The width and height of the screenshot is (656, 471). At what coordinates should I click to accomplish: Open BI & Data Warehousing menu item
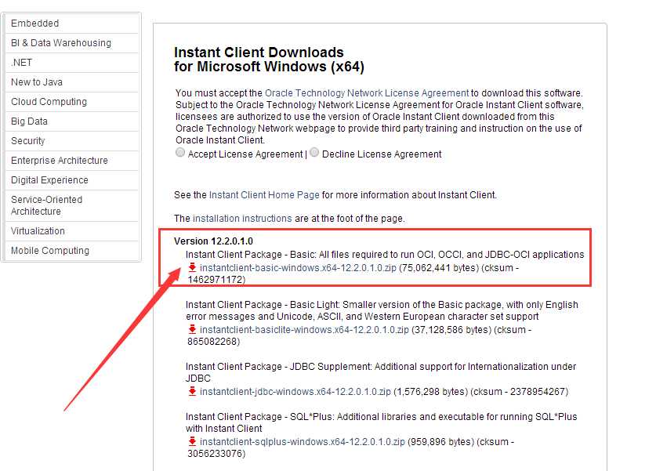(72, 43)
